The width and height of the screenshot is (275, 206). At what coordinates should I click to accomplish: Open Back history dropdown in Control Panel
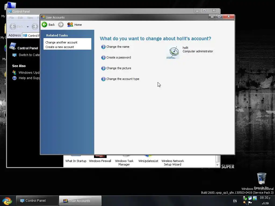[x=28, y=27]
